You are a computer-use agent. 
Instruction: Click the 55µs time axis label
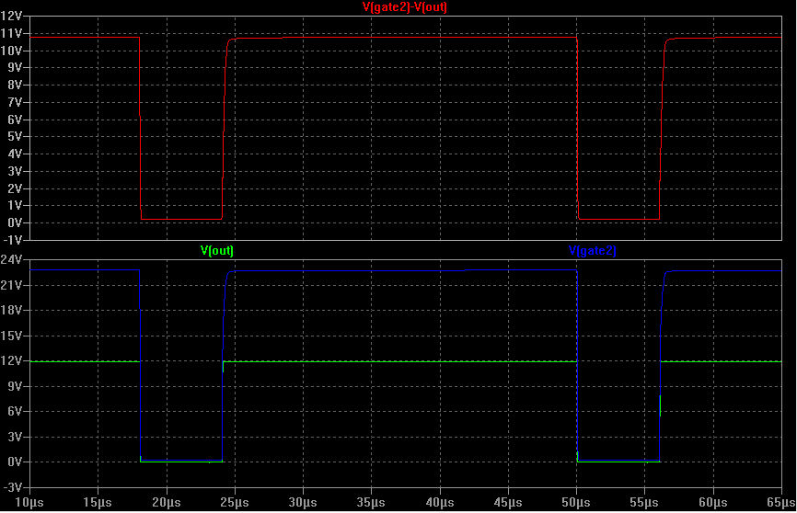(644, 503)
